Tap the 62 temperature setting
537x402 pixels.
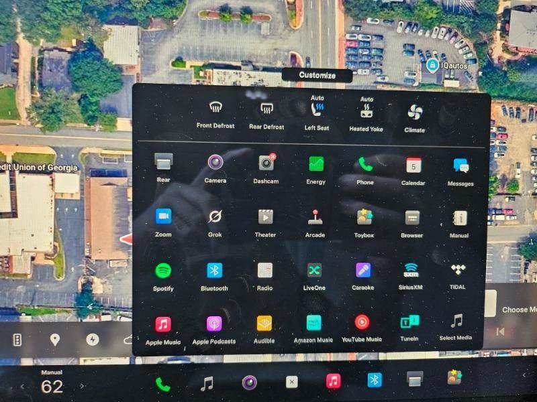pyautogui.click(x=52, y=387)
